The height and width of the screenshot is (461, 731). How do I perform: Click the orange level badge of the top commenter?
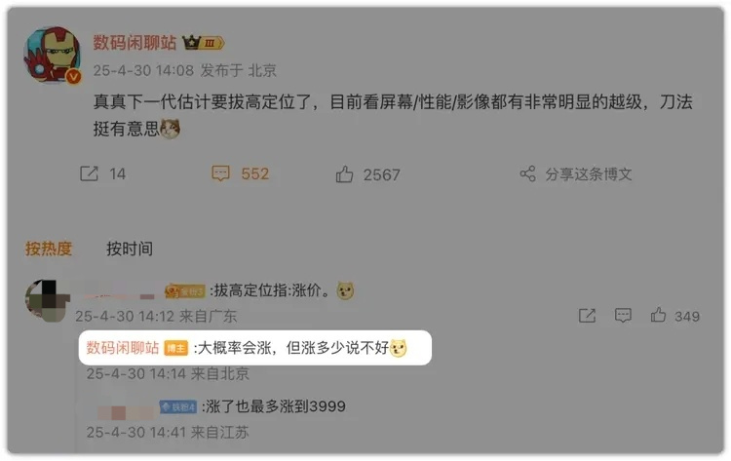click(x=185, y=291)
